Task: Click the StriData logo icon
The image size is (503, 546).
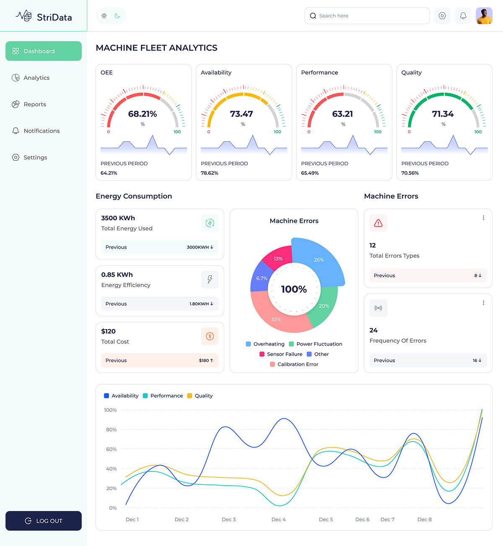Action: pos(24,16)
